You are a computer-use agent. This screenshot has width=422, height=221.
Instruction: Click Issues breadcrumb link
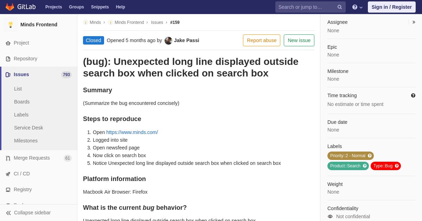(157, 22)
